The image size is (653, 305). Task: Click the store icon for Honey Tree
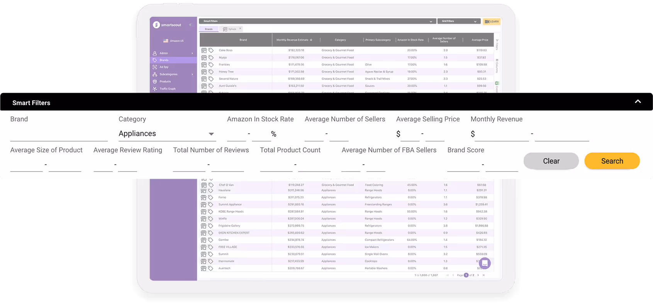coord(204,72)
